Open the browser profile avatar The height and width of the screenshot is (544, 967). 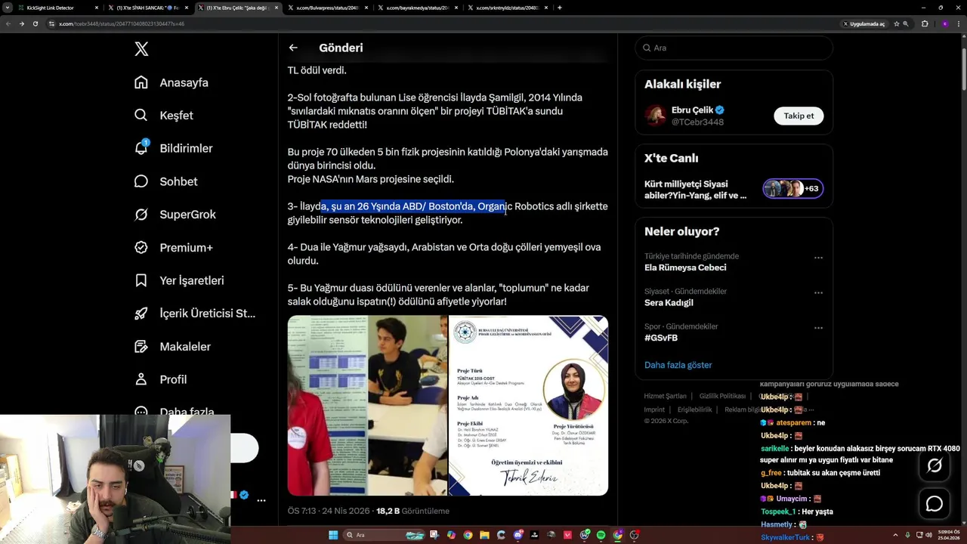(x=944, y=23)
